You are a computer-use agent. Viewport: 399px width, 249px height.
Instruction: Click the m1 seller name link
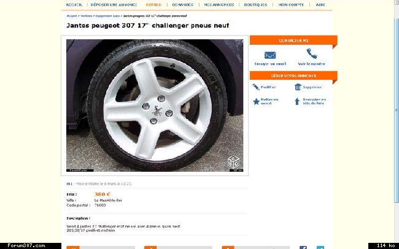pyautogui.click(x=69, y=183)
